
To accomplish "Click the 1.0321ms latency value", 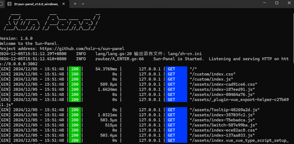I will click(107, 115).
